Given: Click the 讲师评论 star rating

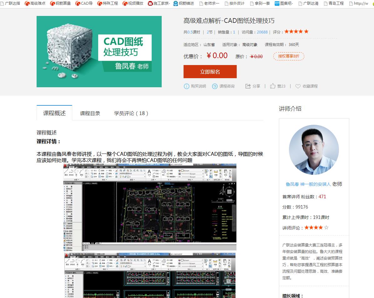Looking at the screenshot, I should click(316, 228).
